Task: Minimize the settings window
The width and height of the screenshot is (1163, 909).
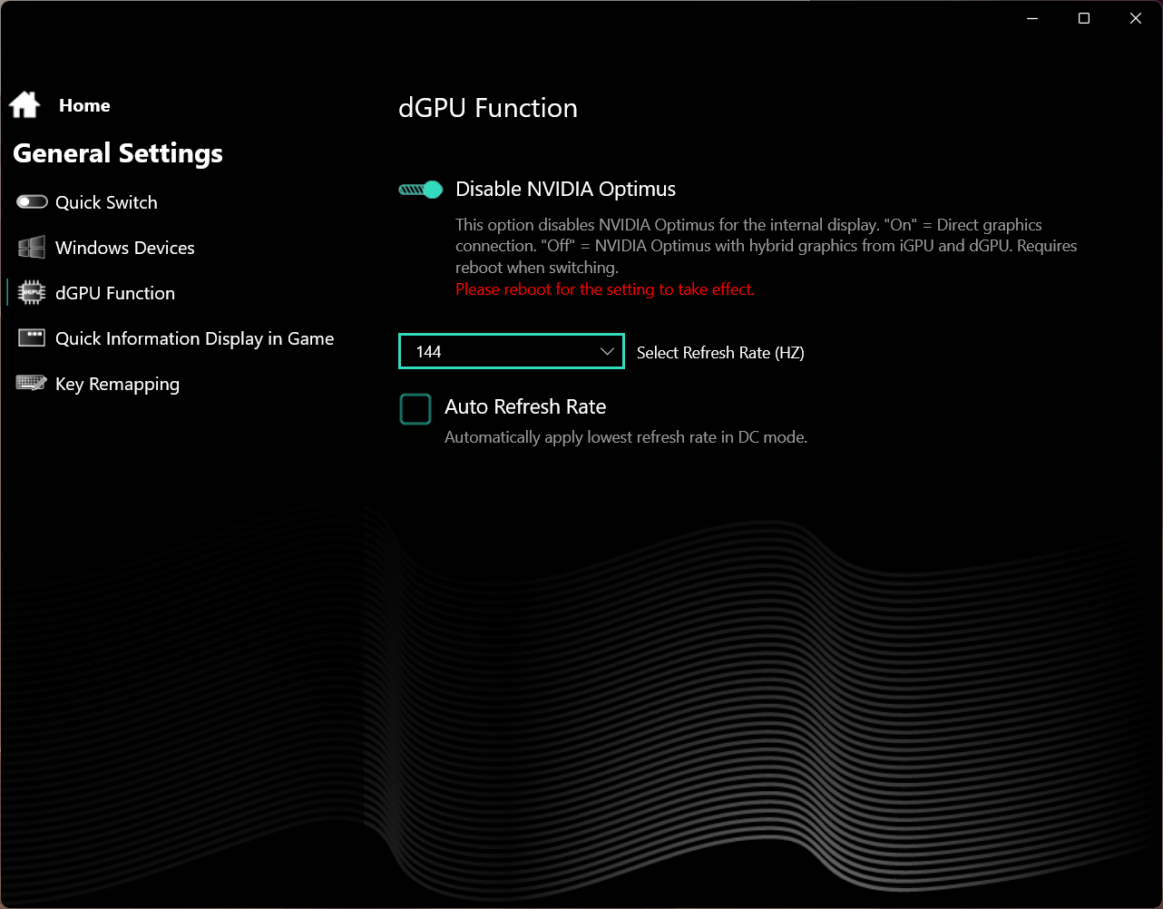Action: [x=1032, y=18]
